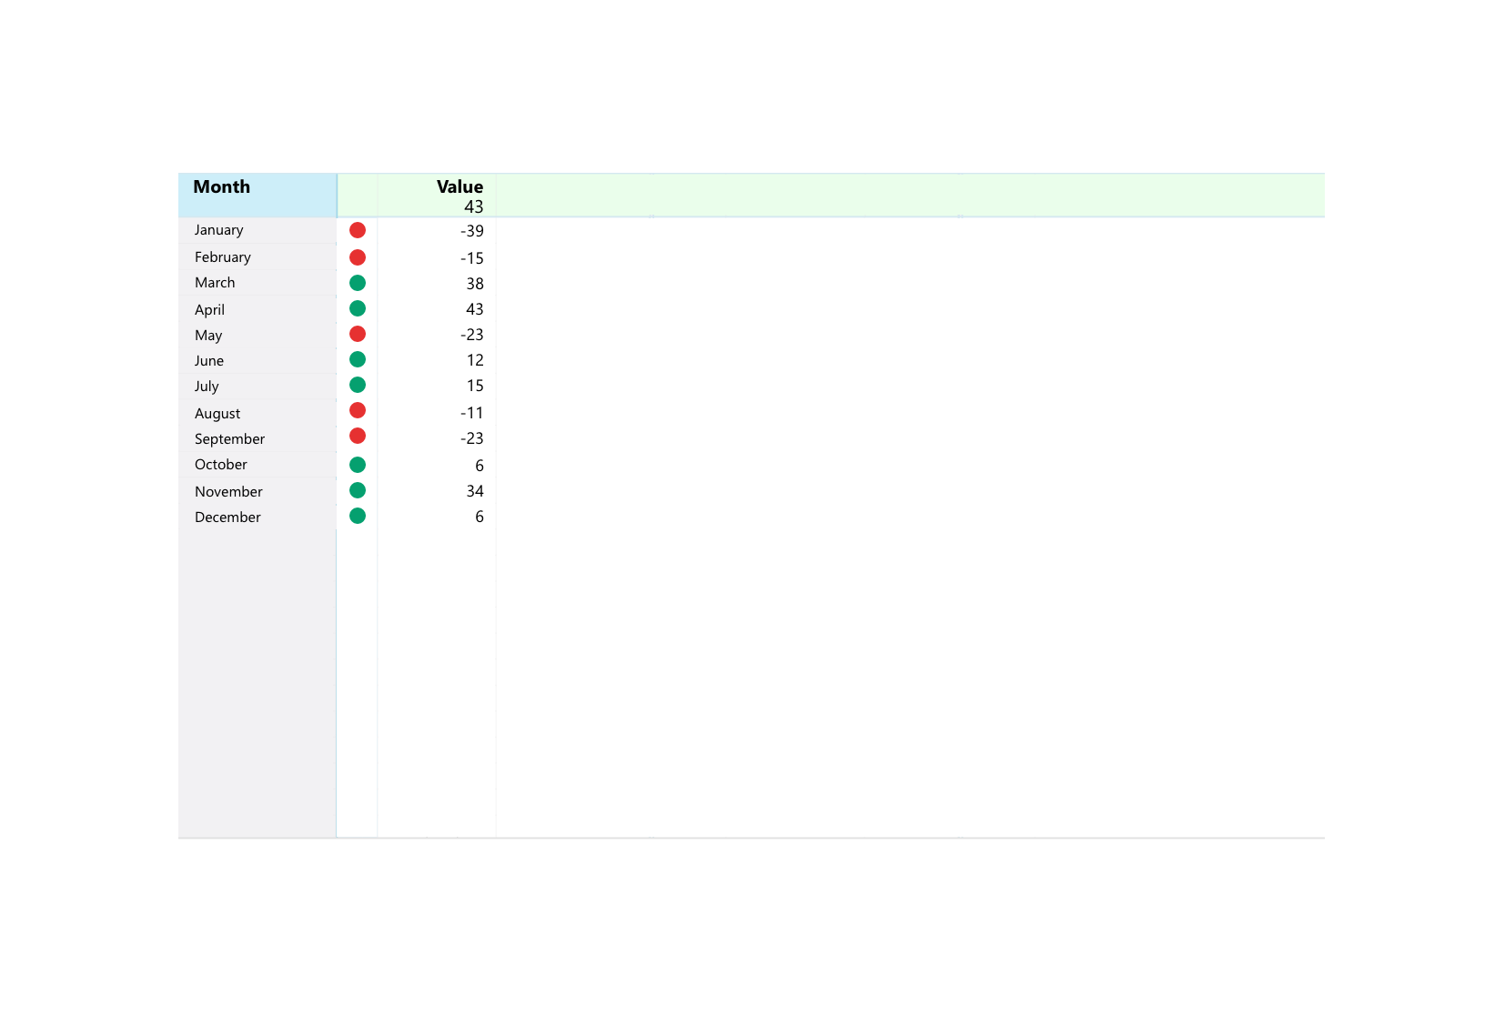Click the summary value 43 in the header
This screenshot has height=1015, width=1505.
474,206
